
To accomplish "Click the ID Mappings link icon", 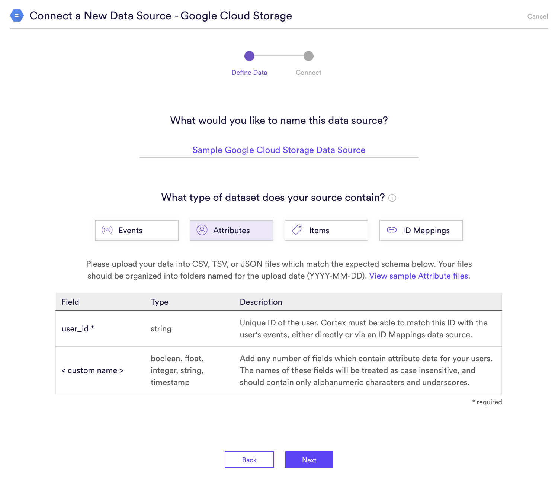I will pyautogui.click(x=392, y=230).
